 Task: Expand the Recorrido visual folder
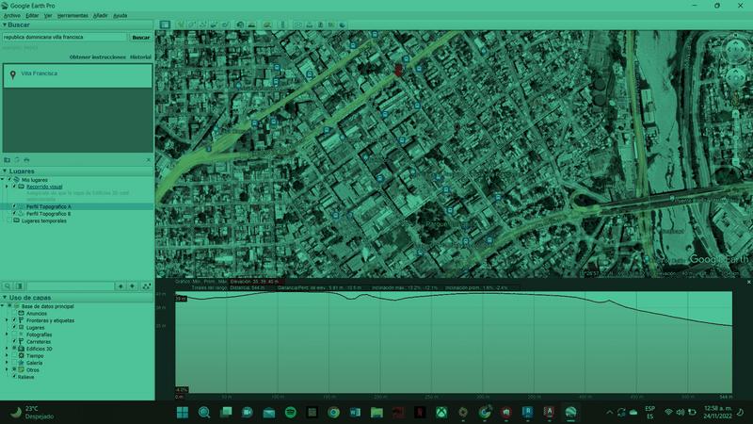(7, 187)
